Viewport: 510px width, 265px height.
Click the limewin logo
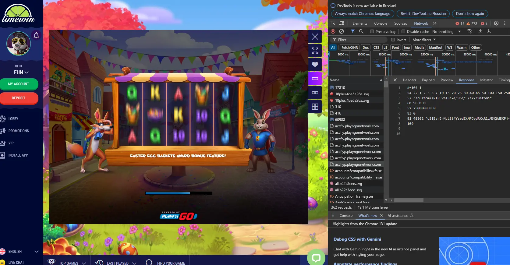click(18, 13)
